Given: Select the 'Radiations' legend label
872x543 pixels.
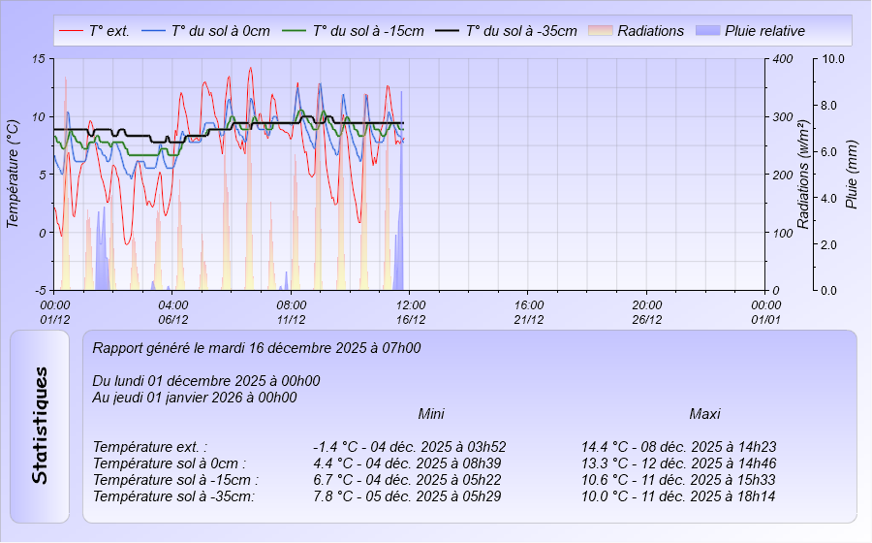Looking at the screenshot, I should point(651,31).
